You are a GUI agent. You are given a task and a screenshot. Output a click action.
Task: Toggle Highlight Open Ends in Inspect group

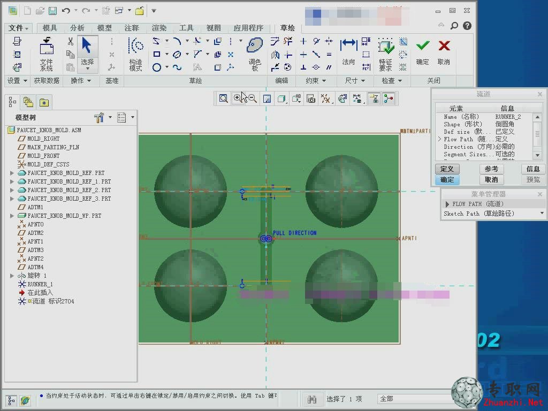point(403,55)
